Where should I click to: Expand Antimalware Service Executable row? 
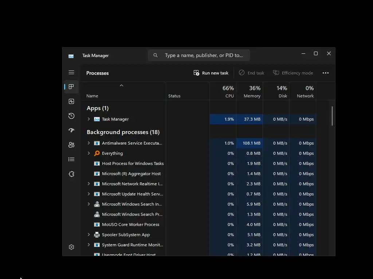pos(89,143)
